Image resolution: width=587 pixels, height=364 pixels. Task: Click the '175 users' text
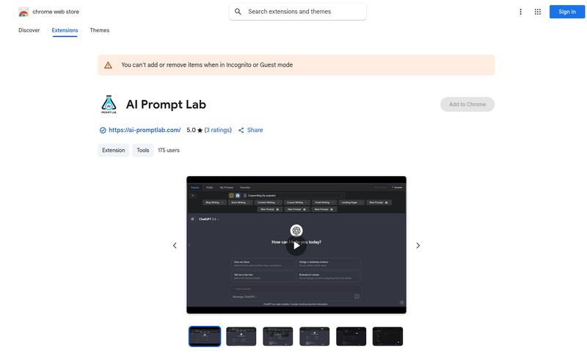(169, 150)
